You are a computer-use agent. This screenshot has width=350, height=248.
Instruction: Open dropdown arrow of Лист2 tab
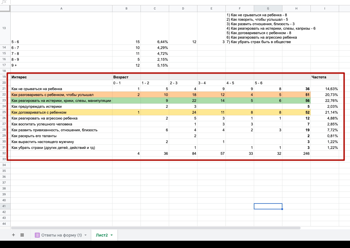112,235
